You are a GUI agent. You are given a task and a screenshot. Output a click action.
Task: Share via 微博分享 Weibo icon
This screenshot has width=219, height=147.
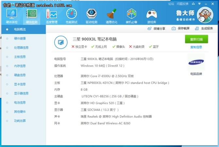point(156,29)
